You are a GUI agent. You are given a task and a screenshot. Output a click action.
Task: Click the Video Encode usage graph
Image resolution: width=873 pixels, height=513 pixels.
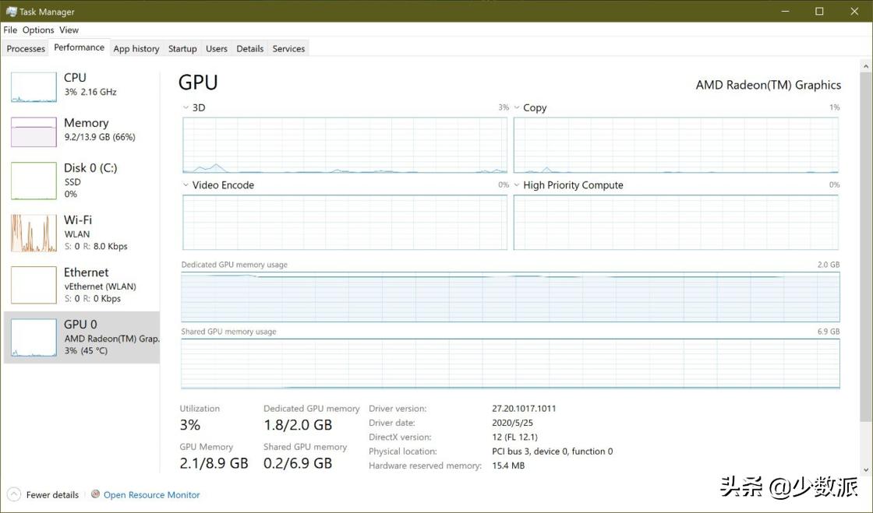pos(345,223)
